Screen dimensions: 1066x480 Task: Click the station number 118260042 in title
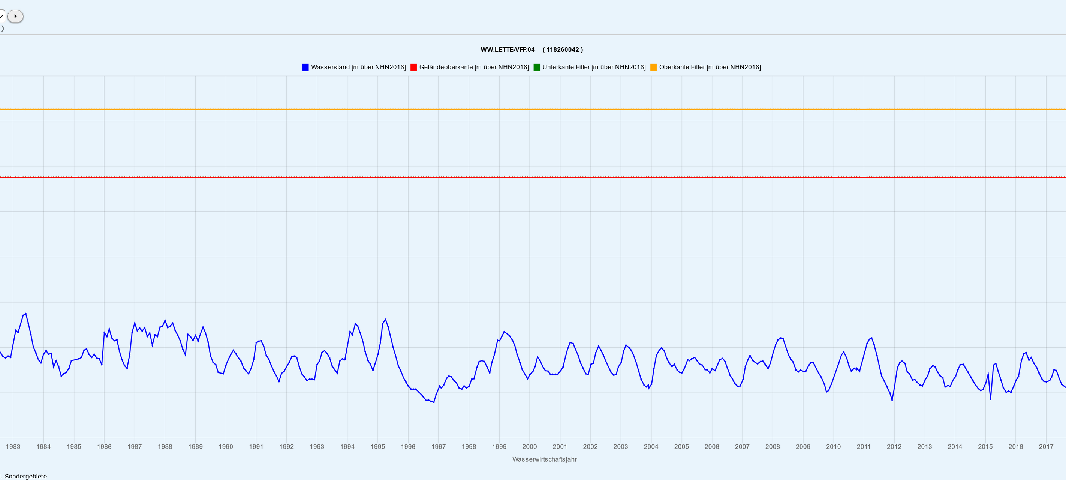click(562, 50)
